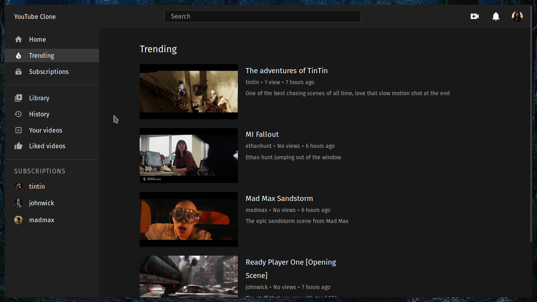537x302 pixels.
Task: Open the MI Fallout video thumbnail
Action: click(189, 155)
